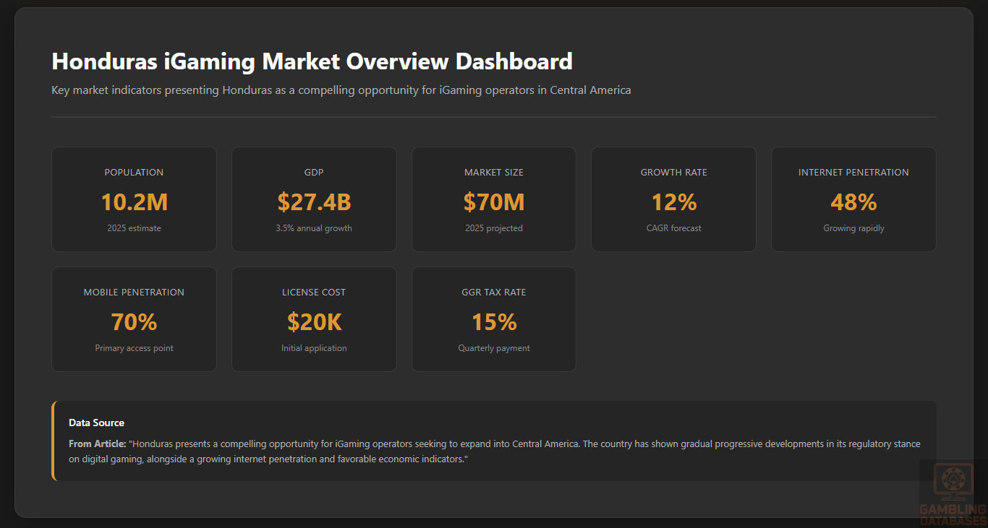Click the dashboard subtitle about key market indicators
This screenshot has width=988, height=528.
point(341,90)
